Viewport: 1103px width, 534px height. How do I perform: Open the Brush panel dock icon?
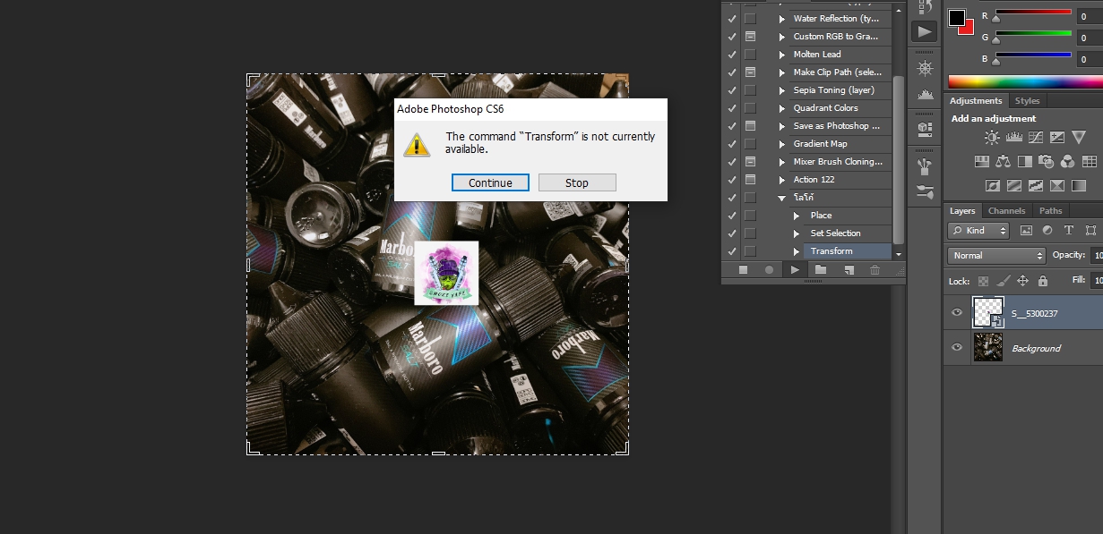tap(925, 165)
